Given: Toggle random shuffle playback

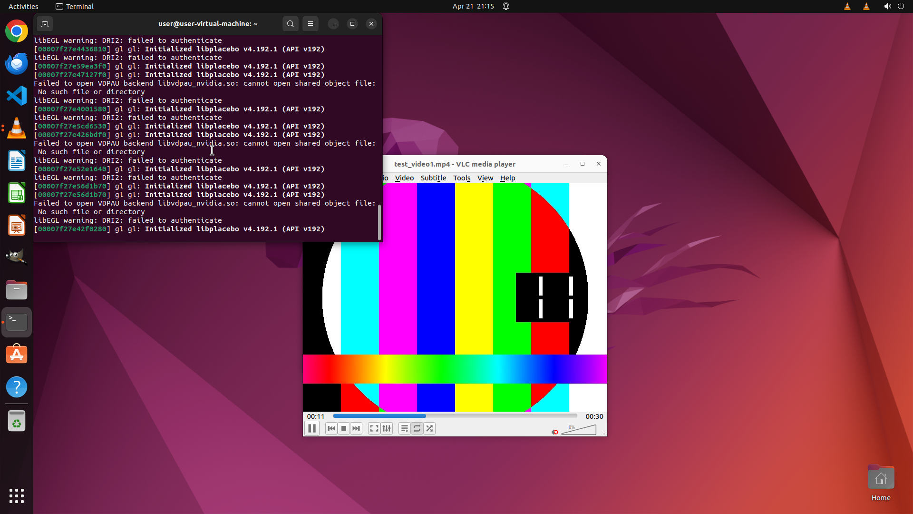Looking at the screenshot, I should [429, 428].
